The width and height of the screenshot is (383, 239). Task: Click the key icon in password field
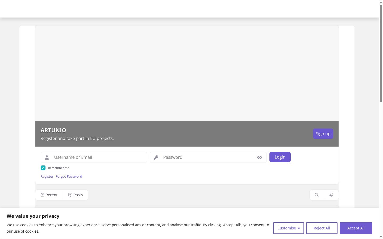click(156, 157)
